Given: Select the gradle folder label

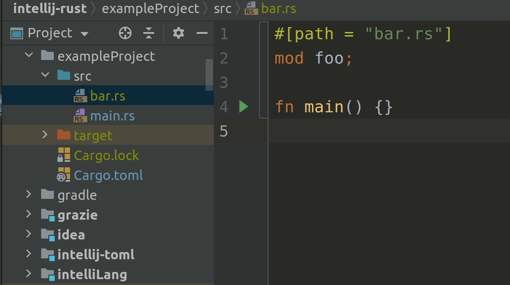Looking at the screenshot, I should click(x=77, y=196).
